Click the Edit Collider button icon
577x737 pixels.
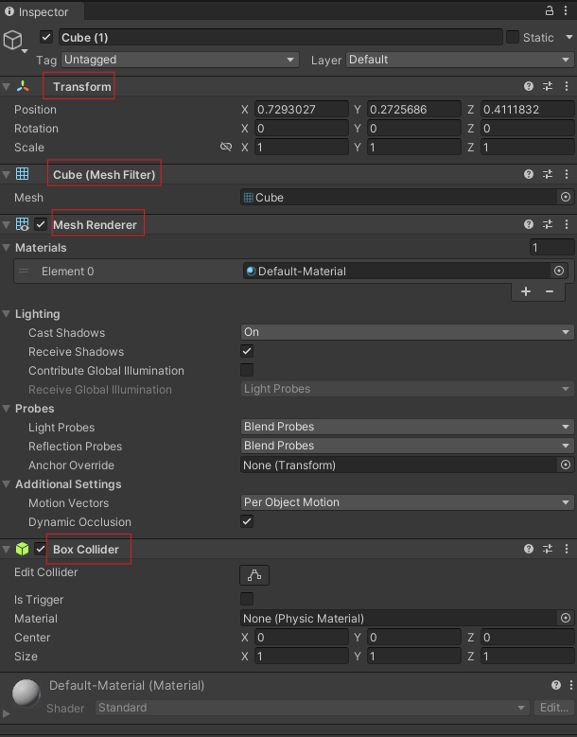pos(254,575)
